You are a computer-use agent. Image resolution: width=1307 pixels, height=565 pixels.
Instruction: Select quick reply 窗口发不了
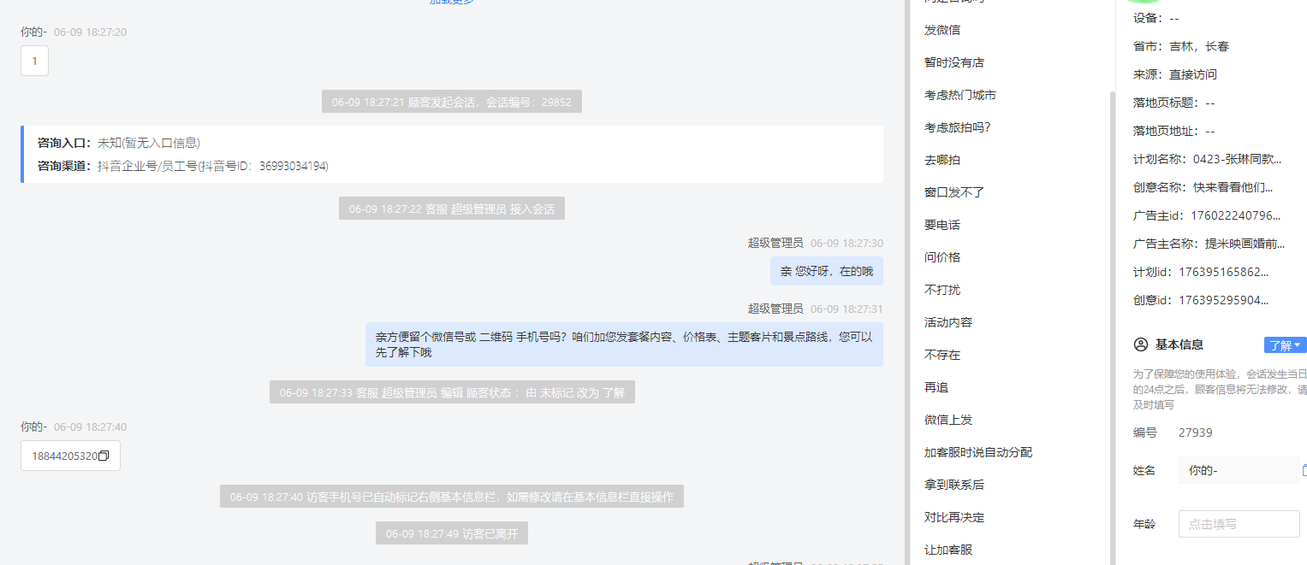tap(954, 192)
